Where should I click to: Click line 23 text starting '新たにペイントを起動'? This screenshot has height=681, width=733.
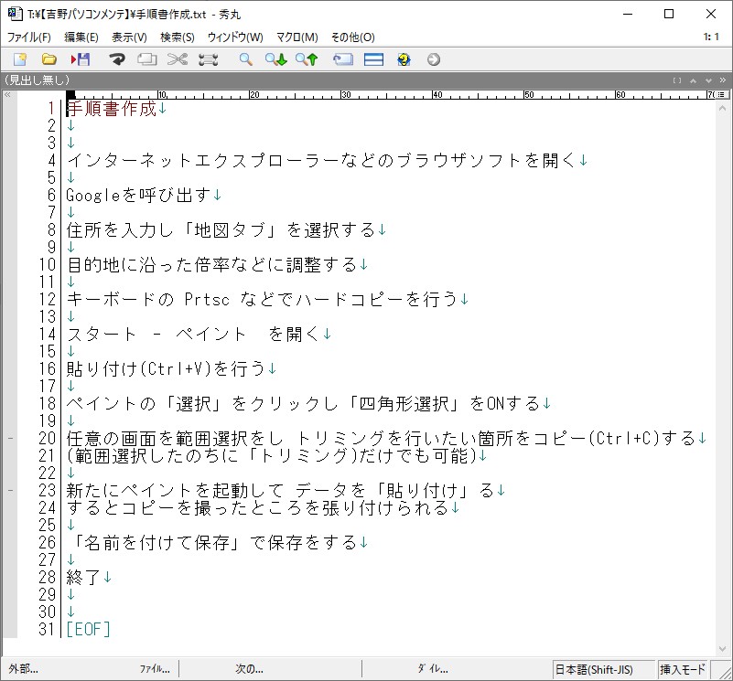(281, 491)
